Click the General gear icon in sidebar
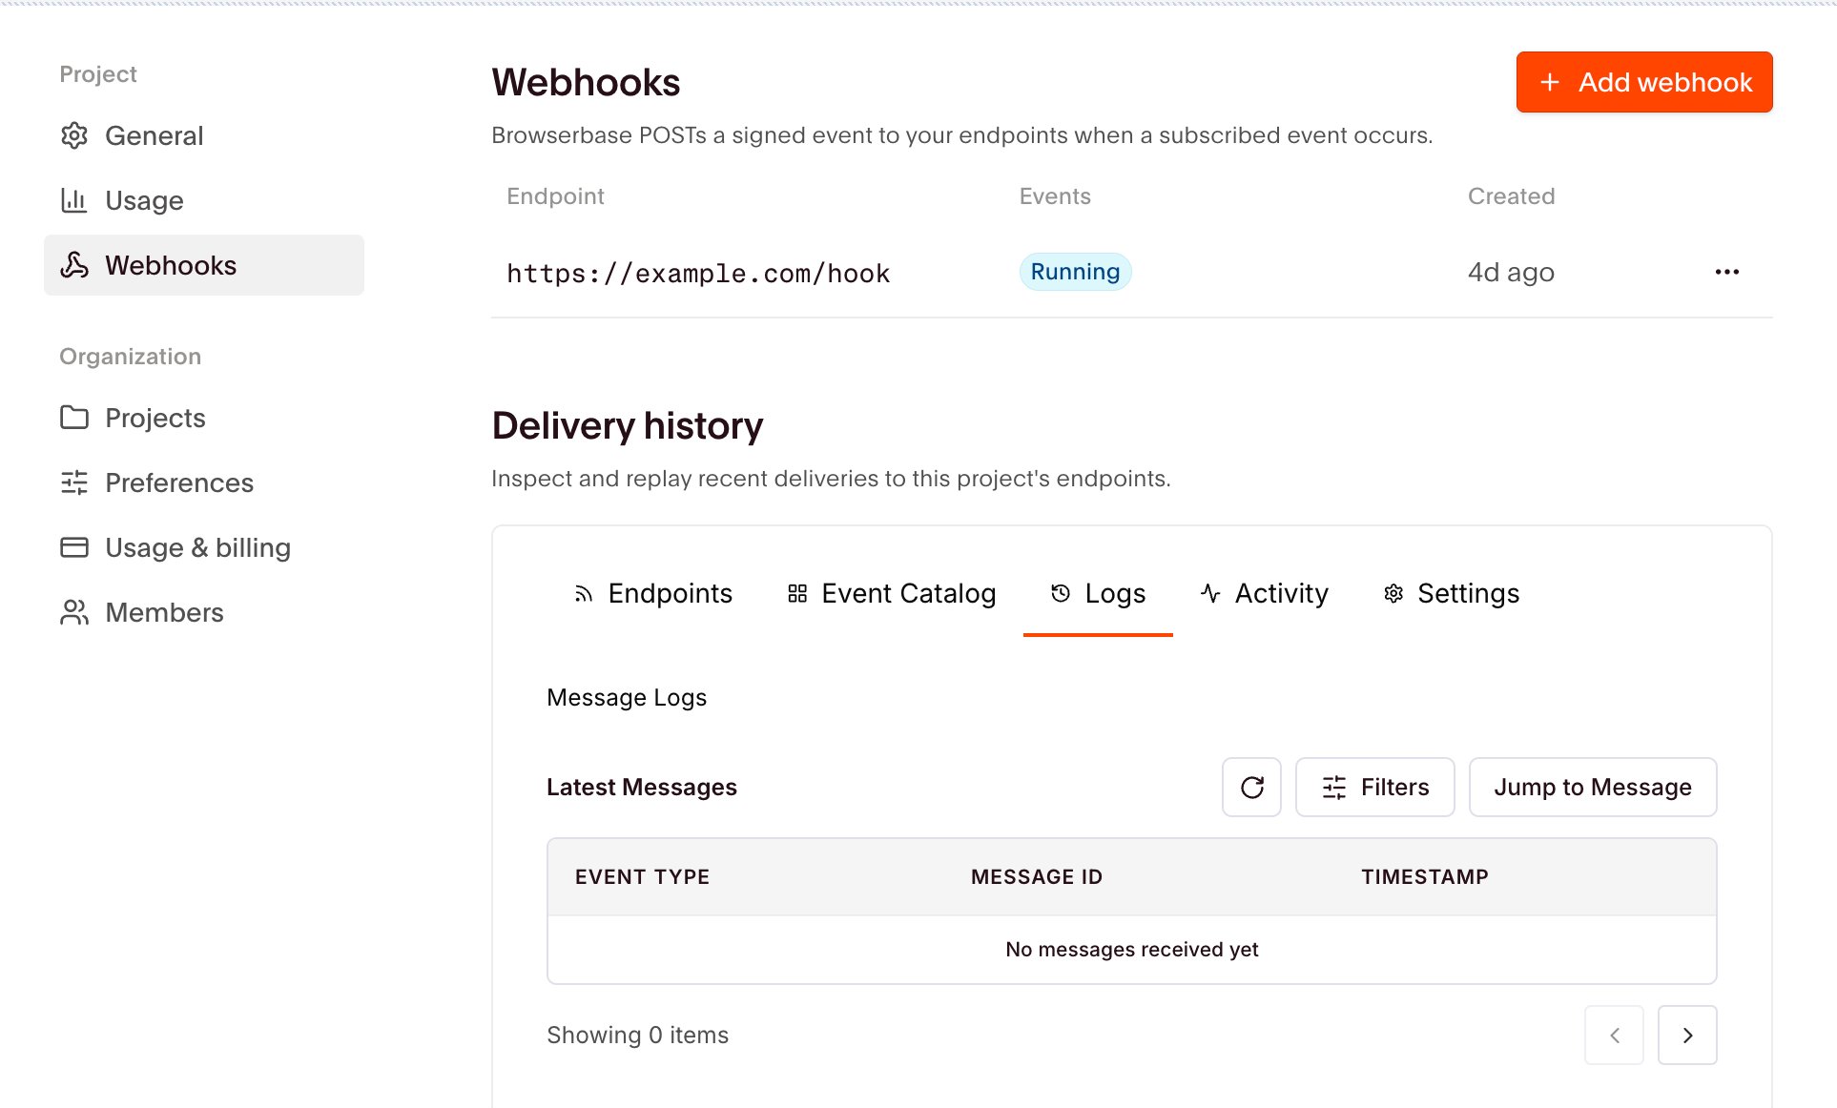Viewport: 1837px width, 1108px height. click(x=74, y=135)
